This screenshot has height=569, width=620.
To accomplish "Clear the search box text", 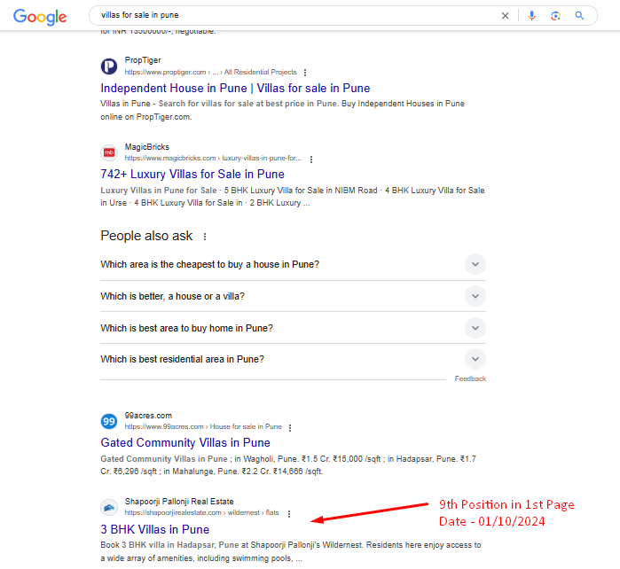I will [x=506, y=16].
